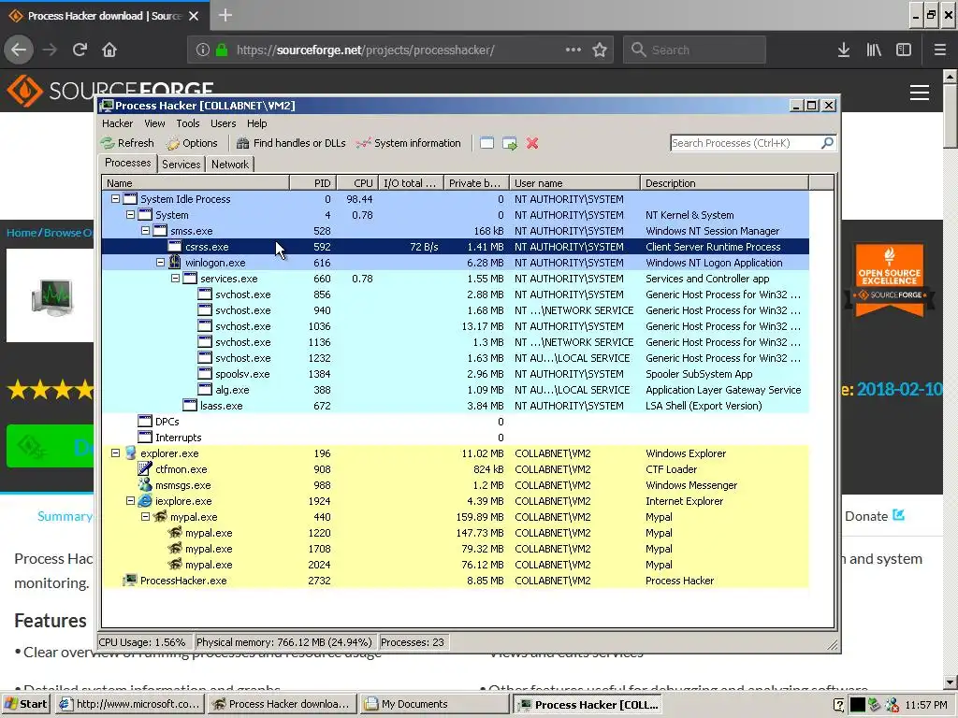Open System information window
The height and width of the screenshot is (718, 958).
coord(409,143)
